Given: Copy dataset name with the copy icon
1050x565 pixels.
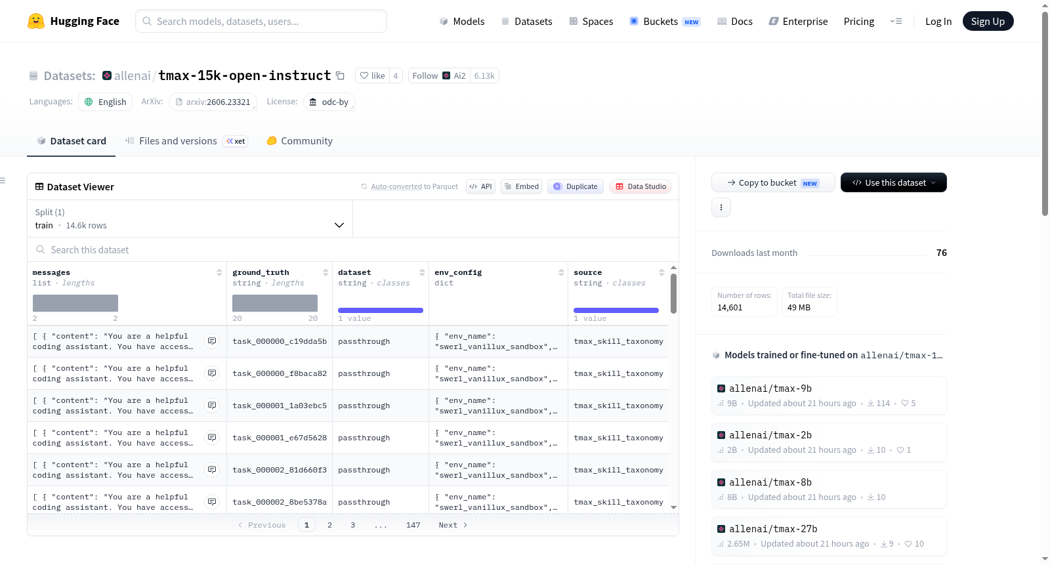Looking at the screenshot, I should [x=340, y=75].
